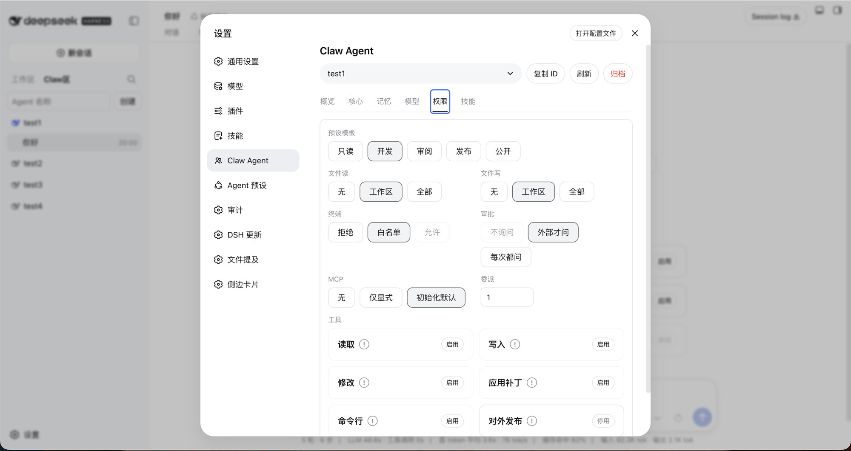Screen dimensions: 851x451
Task: Click the Plugins sliders icon
Action: click(x=218, y=111)
